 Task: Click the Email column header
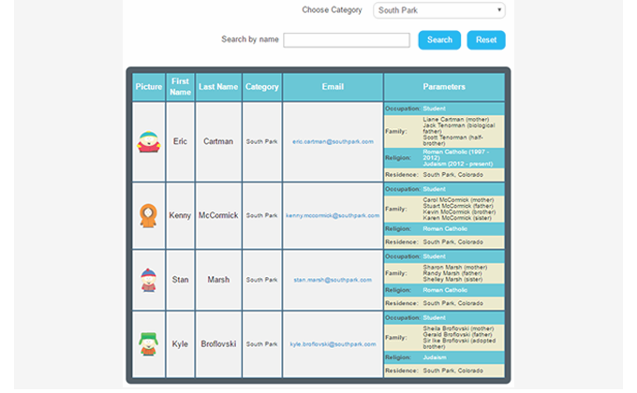333,87
